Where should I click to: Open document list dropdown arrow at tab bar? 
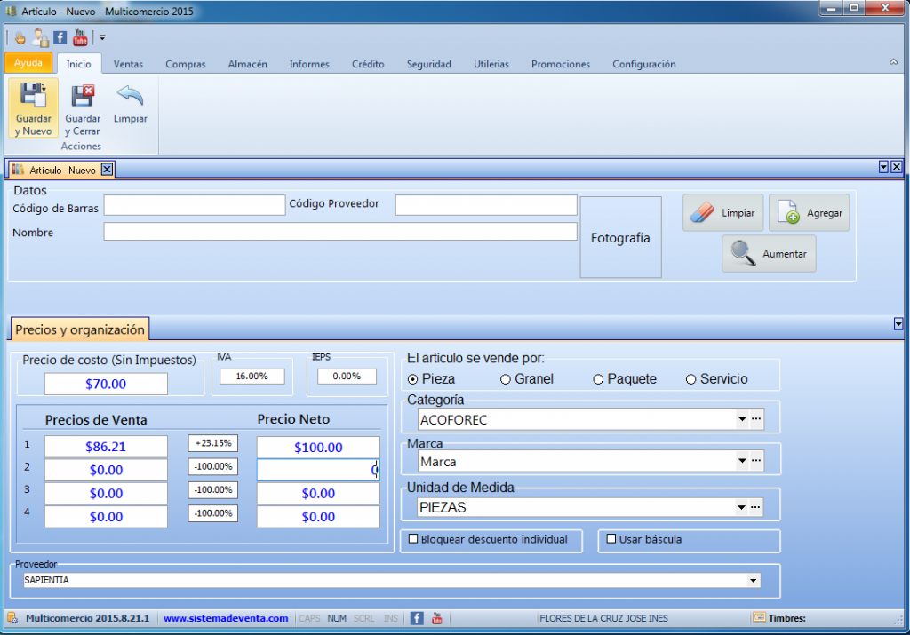coord(883,167)
